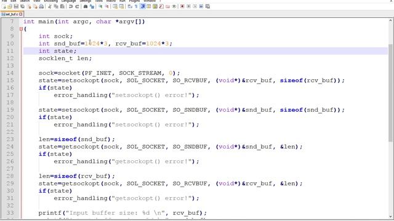Click the macro Playback icon
The image size is (394, 221).
[x=195, y=6]
